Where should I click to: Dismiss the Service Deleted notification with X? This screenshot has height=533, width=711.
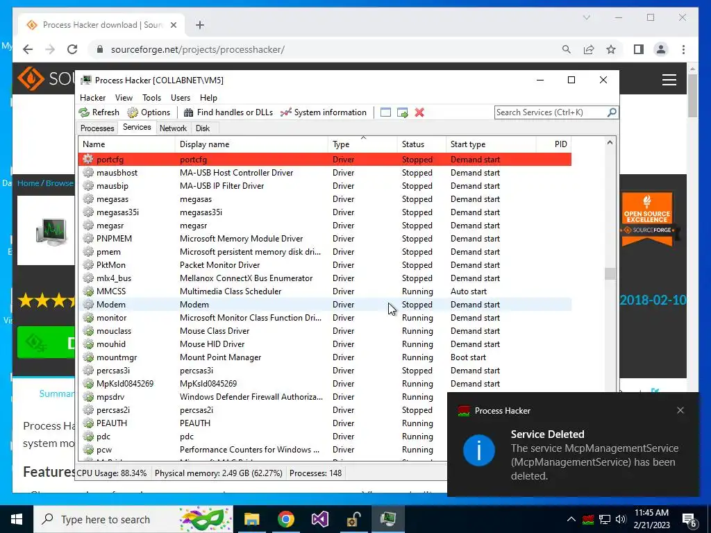(680, 410)
